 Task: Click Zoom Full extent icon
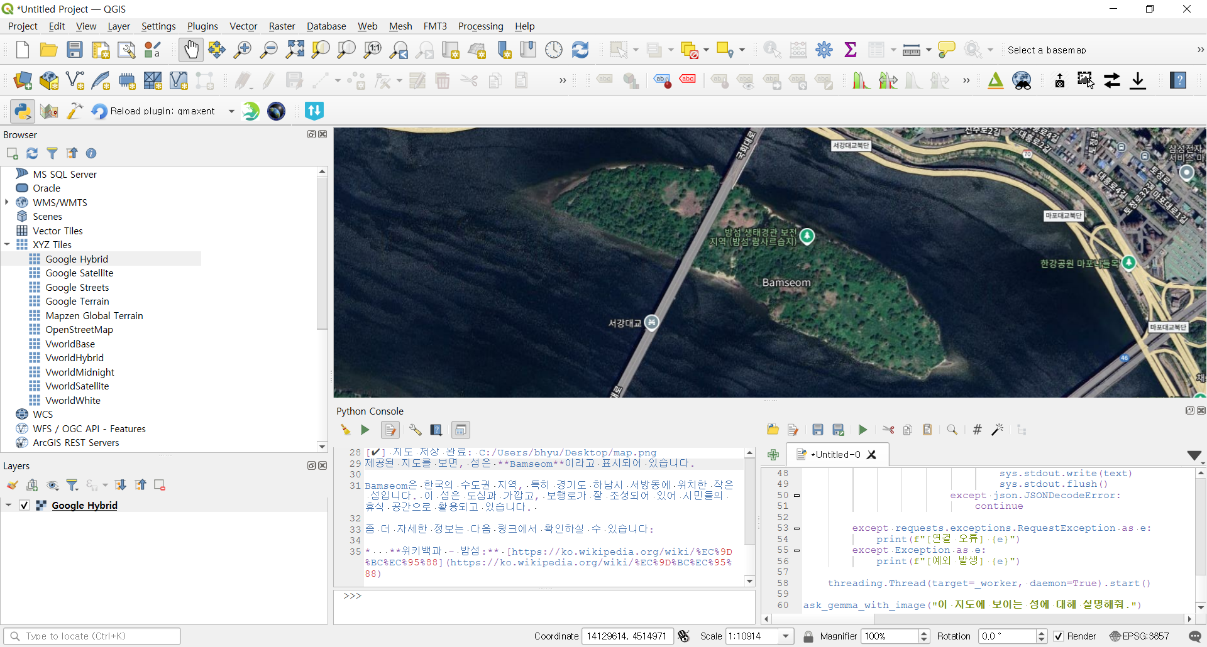[295, 50]
